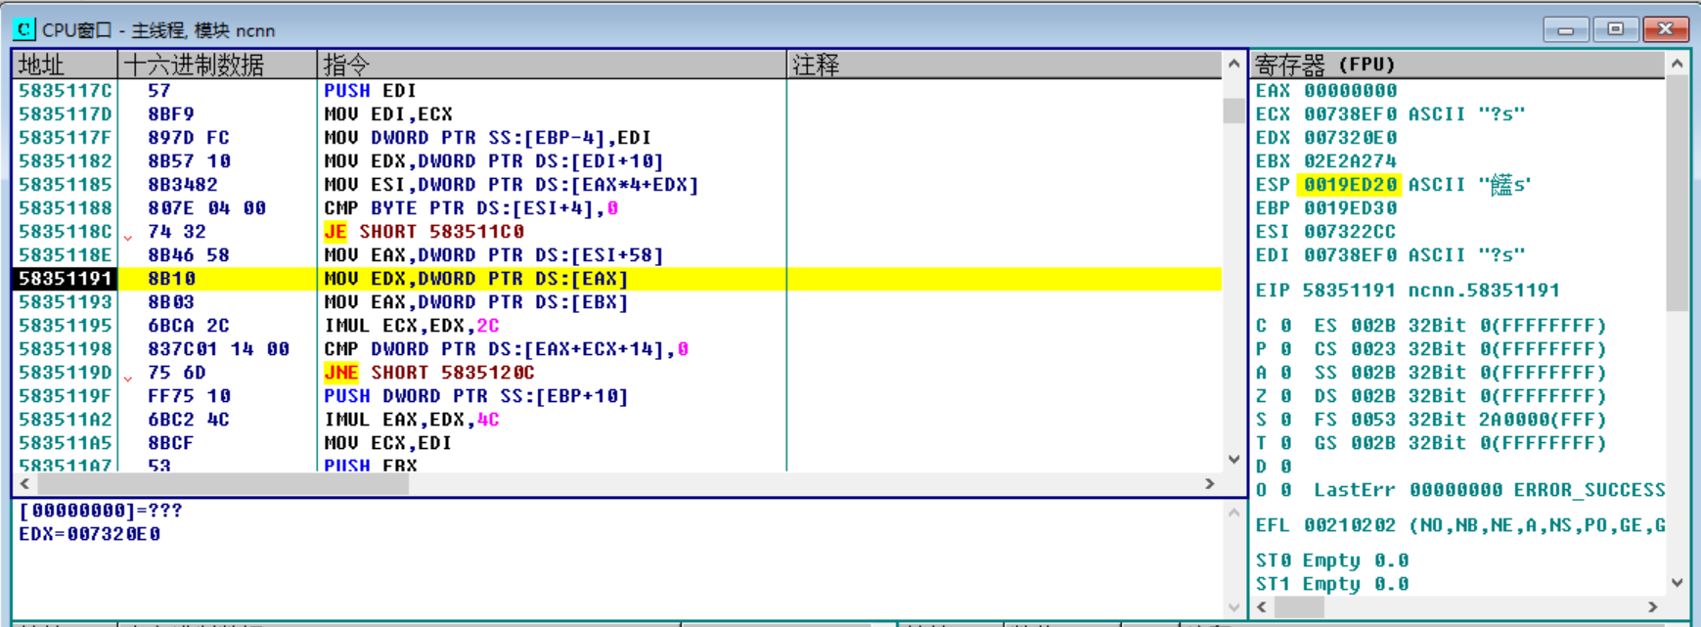This screenshot has width=1701, height=627.
Task: Click the 十六进制数据 column header
Action: pyautogui.click(x=217, y=65)
